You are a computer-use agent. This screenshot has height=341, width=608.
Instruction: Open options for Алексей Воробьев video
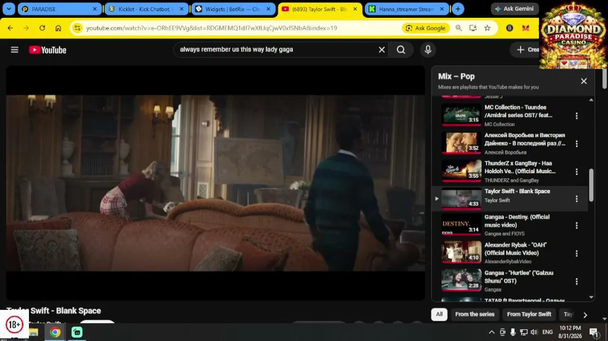coord(576,144)
